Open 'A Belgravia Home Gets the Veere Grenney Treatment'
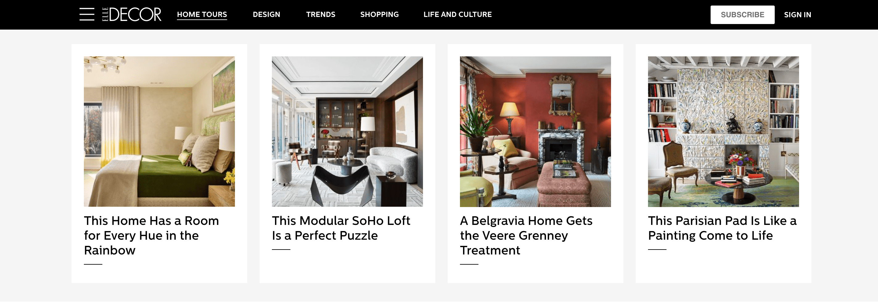878x305 pixels. 526,235
